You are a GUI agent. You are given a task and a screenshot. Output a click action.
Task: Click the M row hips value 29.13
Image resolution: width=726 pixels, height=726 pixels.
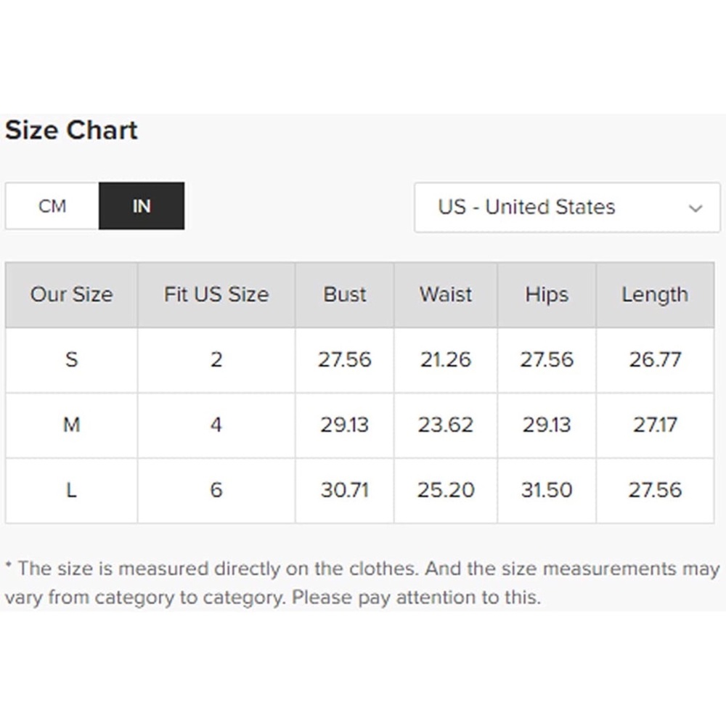pos(547,425)
